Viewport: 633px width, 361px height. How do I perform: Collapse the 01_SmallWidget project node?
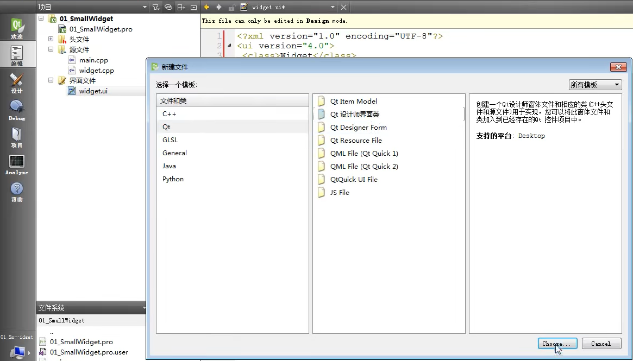point(41,18)
